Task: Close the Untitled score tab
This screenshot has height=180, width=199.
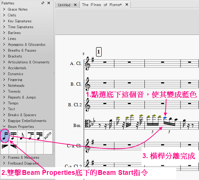Action: 75,5
